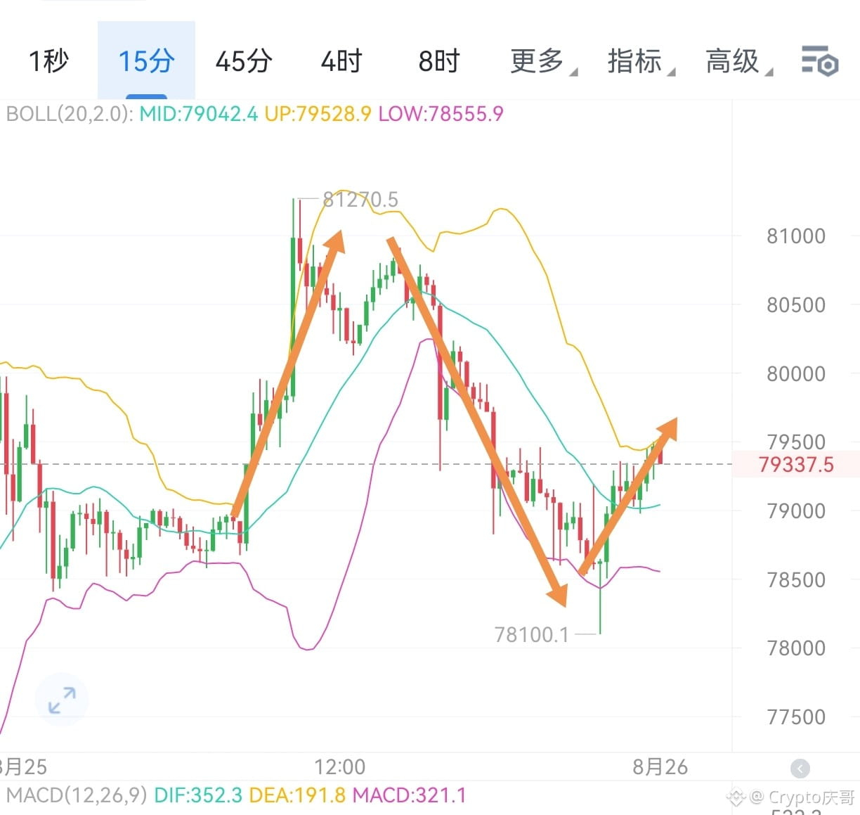Screen dimensions: 860x815
Task: Open the 高级 advanced dropdown
Action: coord(738,60)
